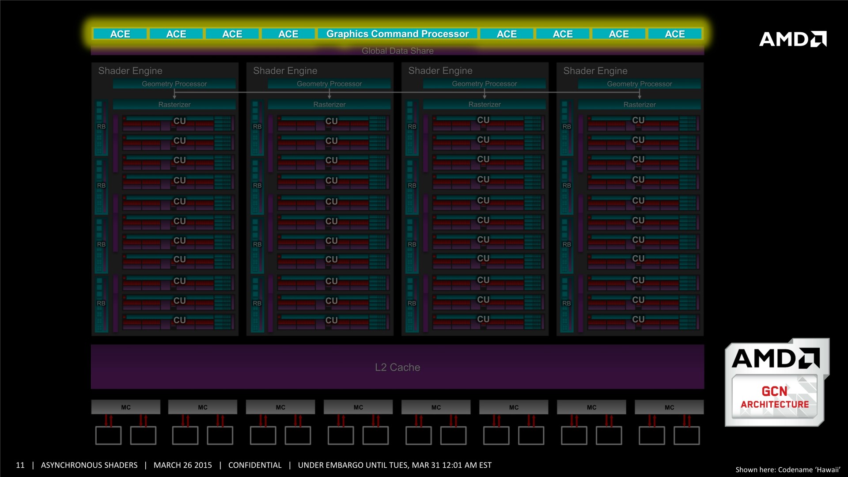The width and height of the screenshot is (848, 477).
Task: Click the last MC memory controller block
Action: click(x=669, y=407)
